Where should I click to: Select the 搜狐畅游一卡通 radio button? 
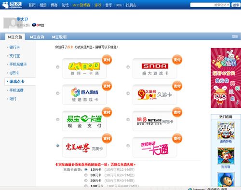128,146
